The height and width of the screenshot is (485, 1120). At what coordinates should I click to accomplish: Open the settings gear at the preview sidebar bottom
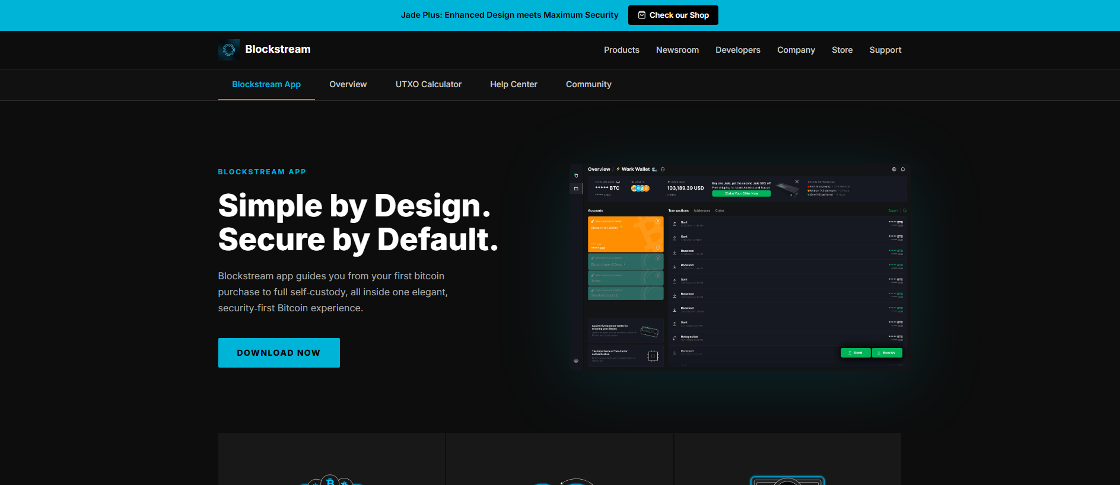(x=576, y=360)
